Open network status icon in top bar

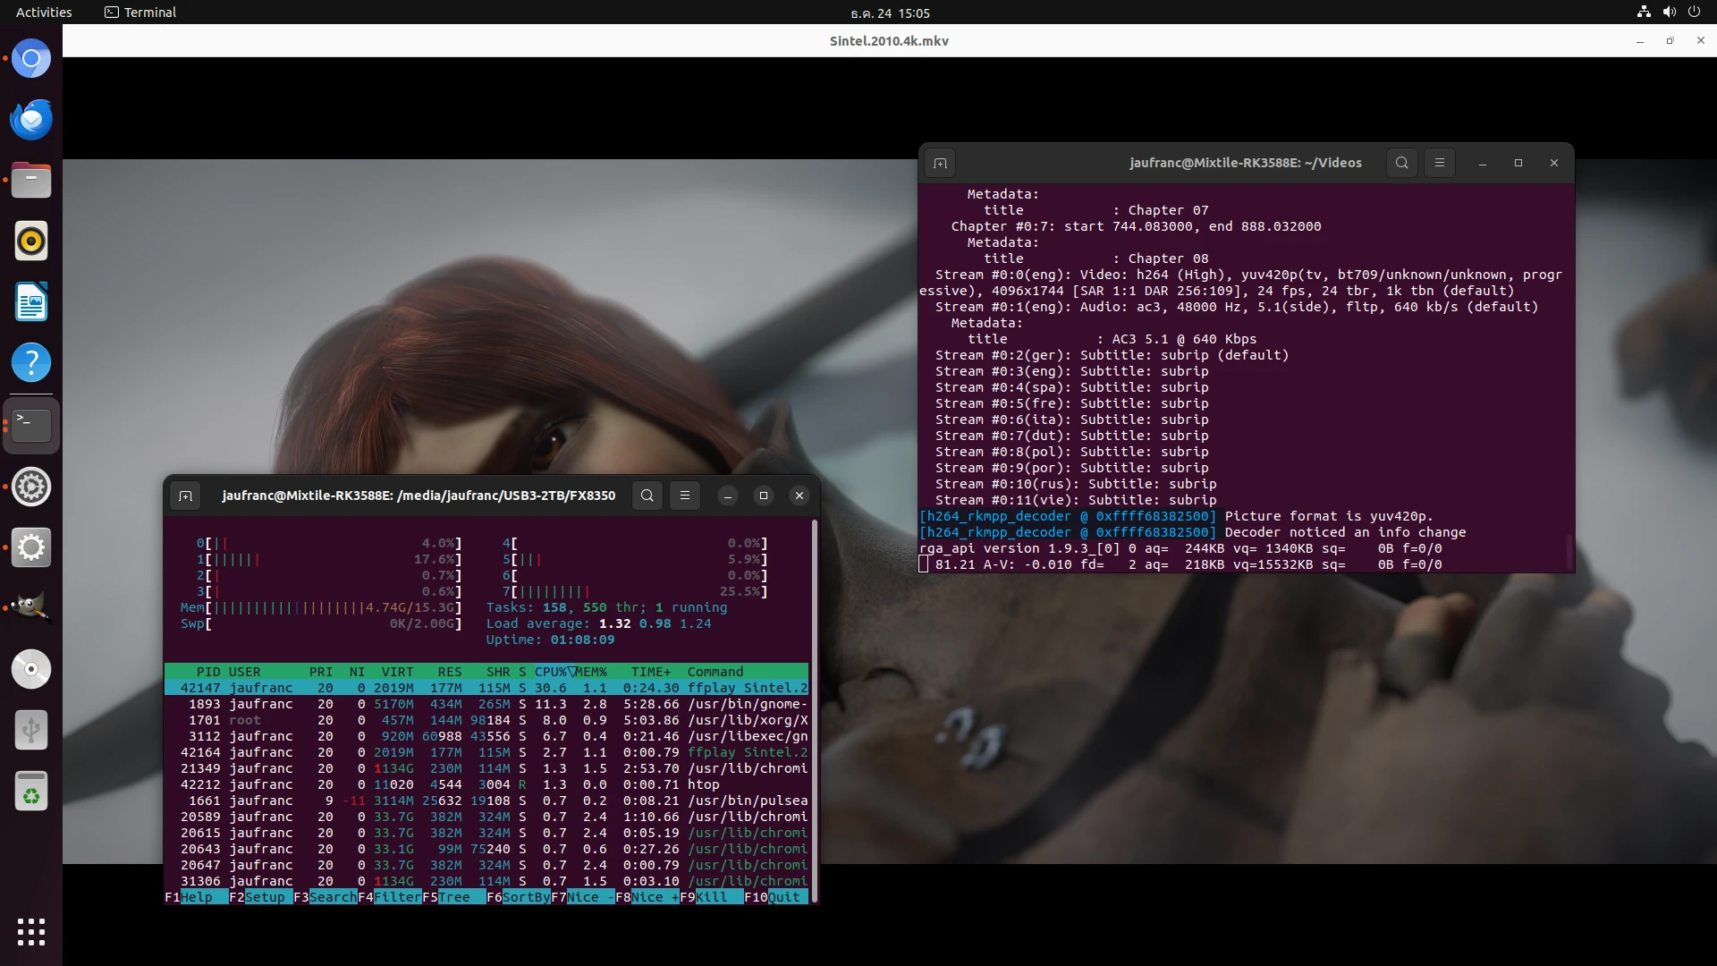[1644, 13]
